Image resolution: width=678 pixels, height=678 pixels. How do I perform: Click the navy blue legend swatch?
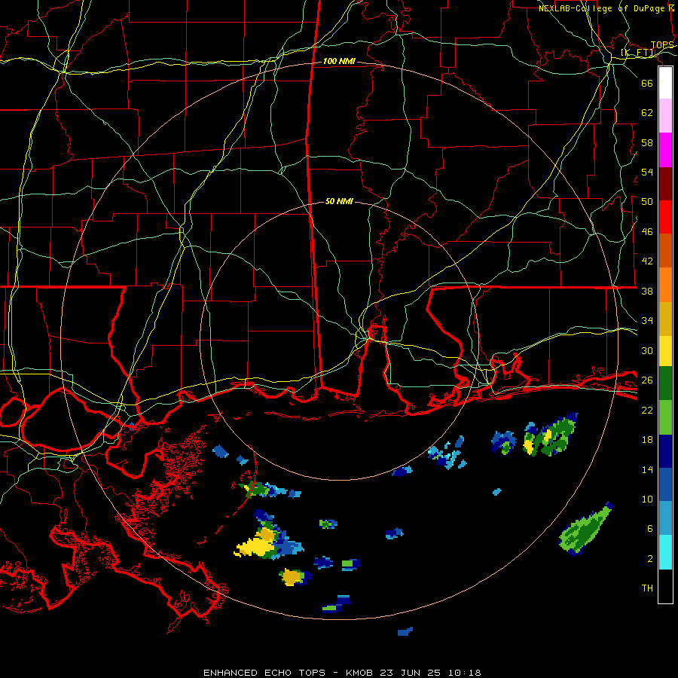(x=665, y=451)
